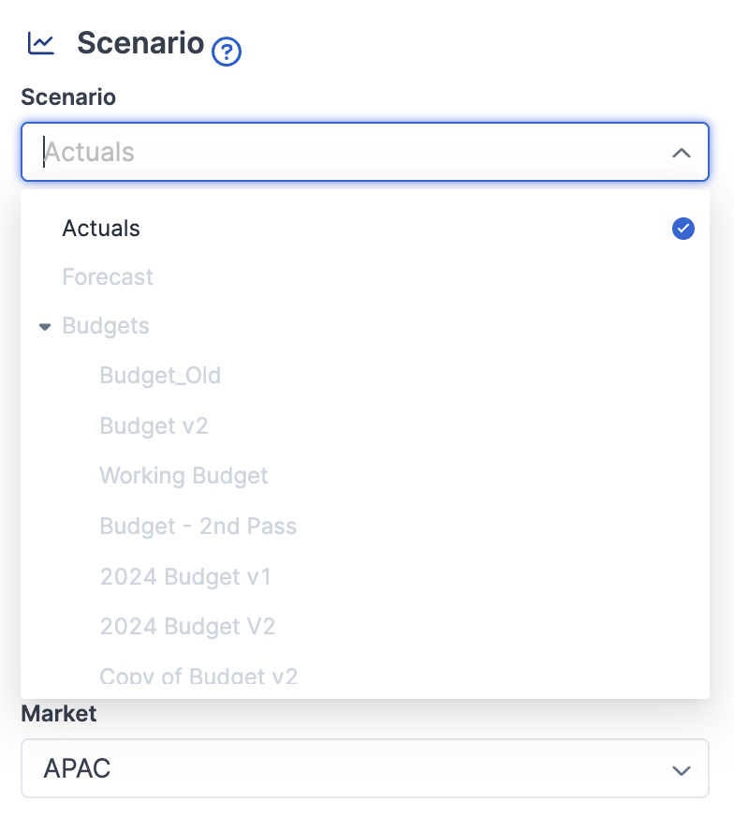Mark Forecast as the active scenario
Screen dimensions: 734x817
(107, 276)
